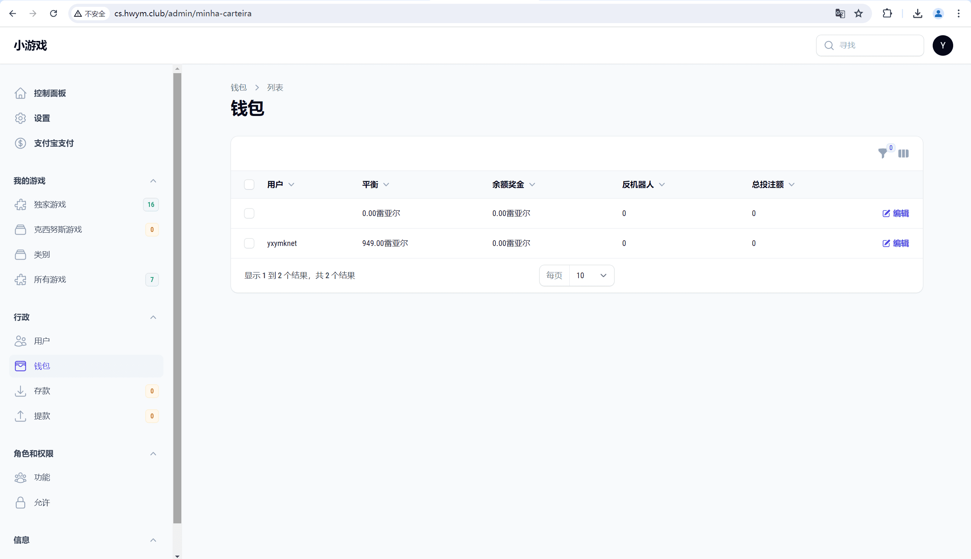Check the yxymknet row checkbox

[249, 243]
